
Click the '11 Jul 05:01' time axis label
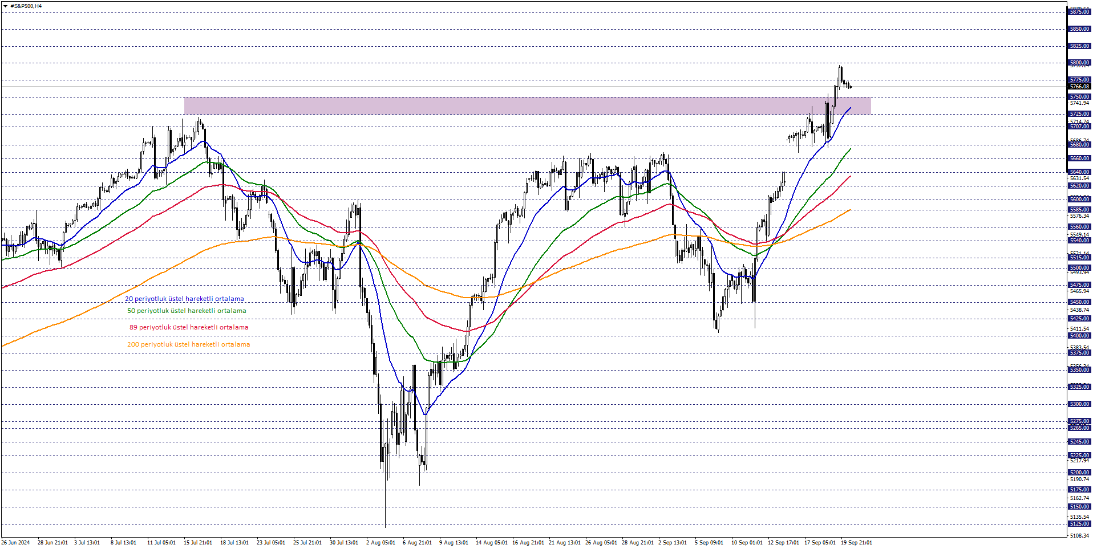(161, 543)
